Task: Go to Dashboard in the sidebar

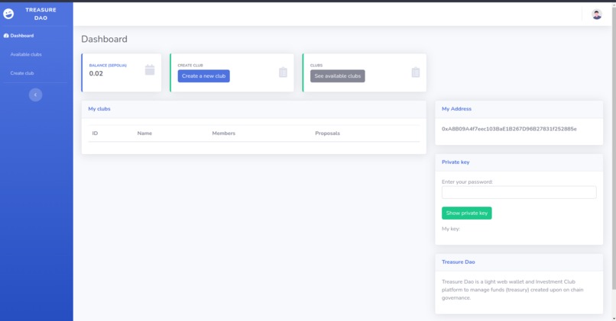Action: point(22,36)
